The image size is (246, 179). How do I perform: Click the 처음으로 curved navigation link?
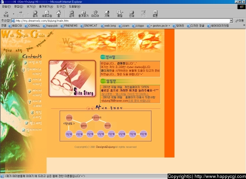(x=7, y=50)
